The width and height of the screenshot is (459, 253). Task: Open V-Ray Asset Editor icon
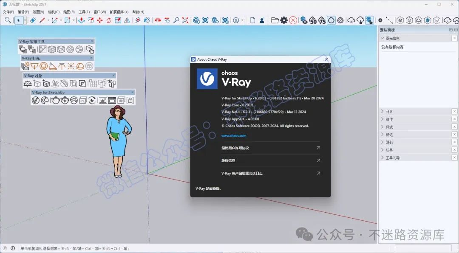coord(35,100)
